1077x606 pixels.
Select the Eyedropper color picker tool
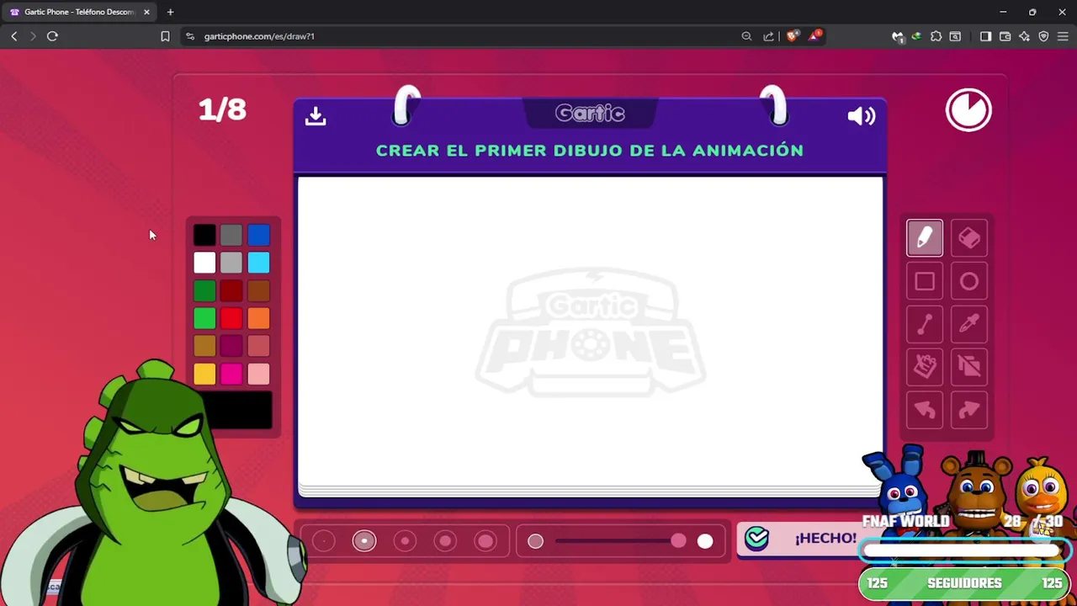pyautogui.click(x=969, y=324)
